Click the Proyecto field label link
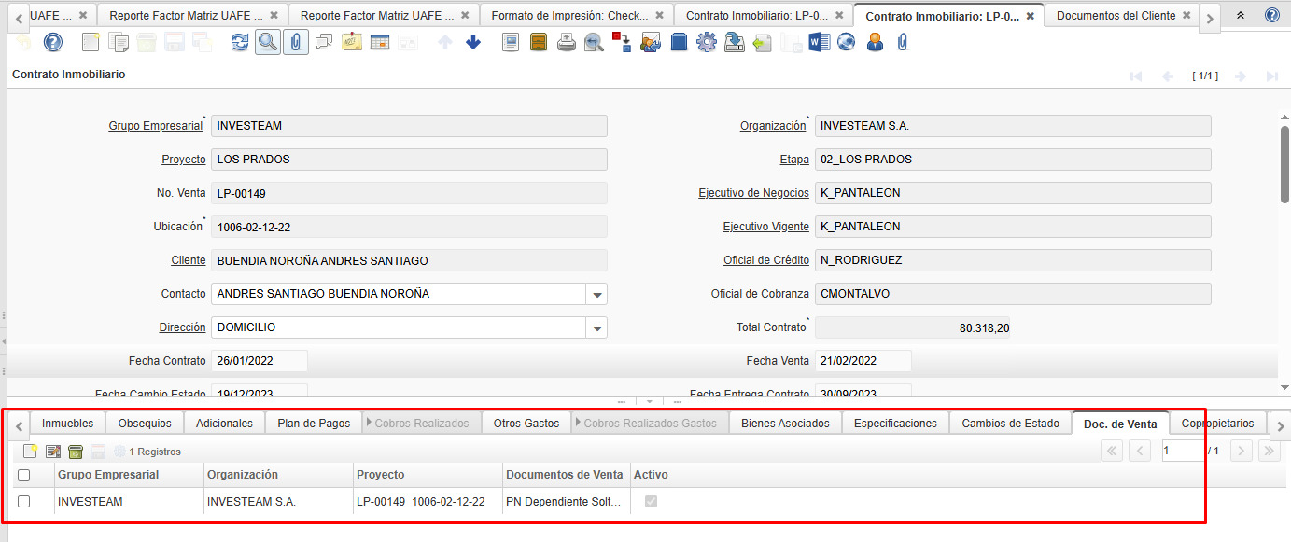Image resolution: width=1291 pixels, height=542 pixels. click(x=183, y=160)
